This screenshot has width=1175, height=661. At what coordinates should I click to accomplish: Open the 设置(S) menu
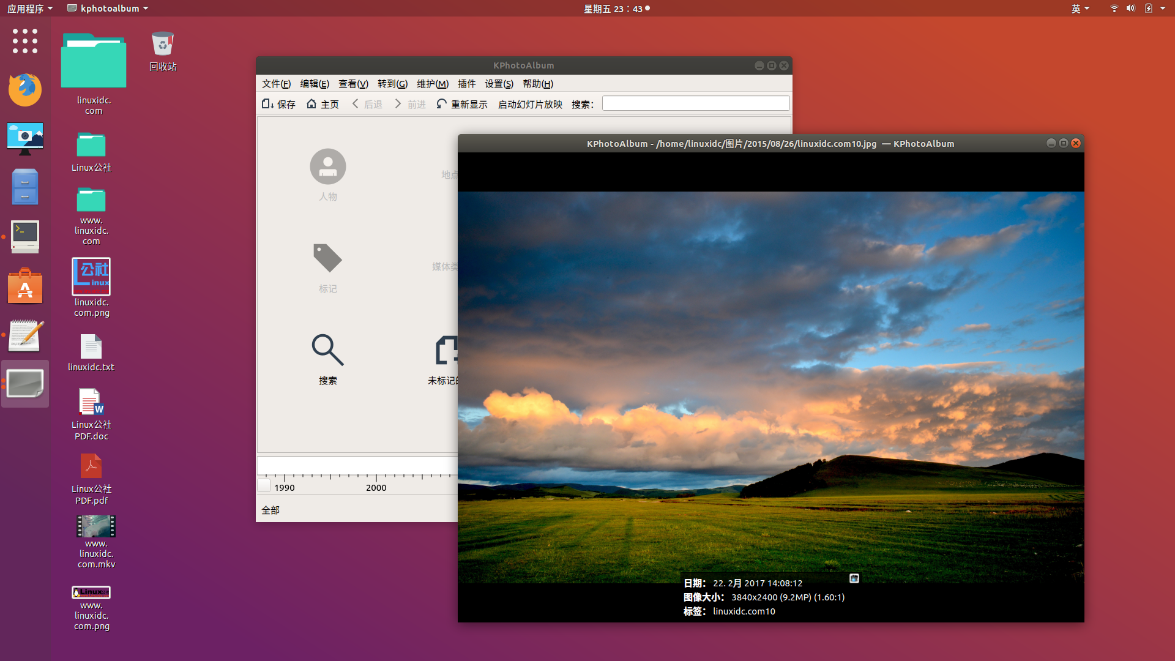[x=499, y=84]
